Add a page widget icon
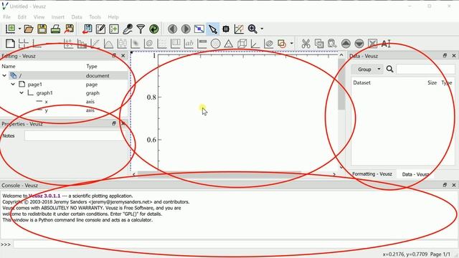Viewport: 459px width, 258px height. [x=10, y=44]
